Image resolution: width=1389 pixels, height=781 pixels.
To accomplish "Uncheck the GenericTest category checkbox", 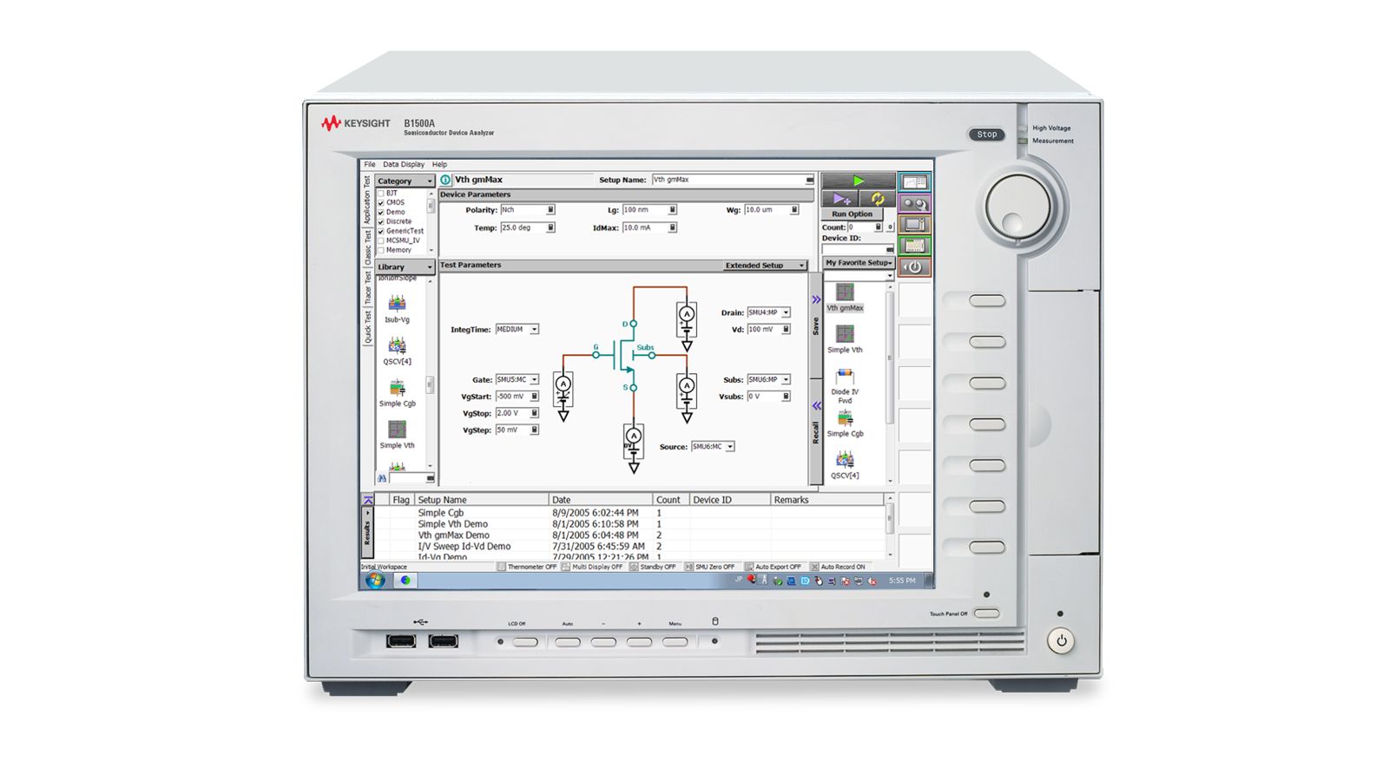I will tap(380, 231).
